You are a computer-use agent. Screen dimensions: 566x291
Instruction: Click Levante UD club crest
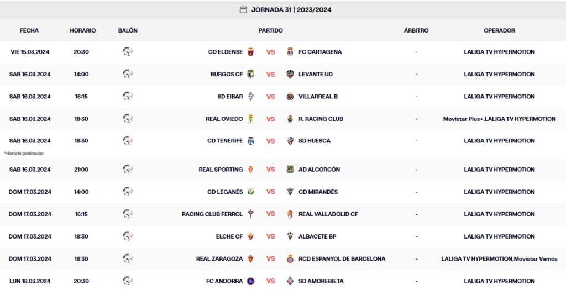[x=290, y=74]
